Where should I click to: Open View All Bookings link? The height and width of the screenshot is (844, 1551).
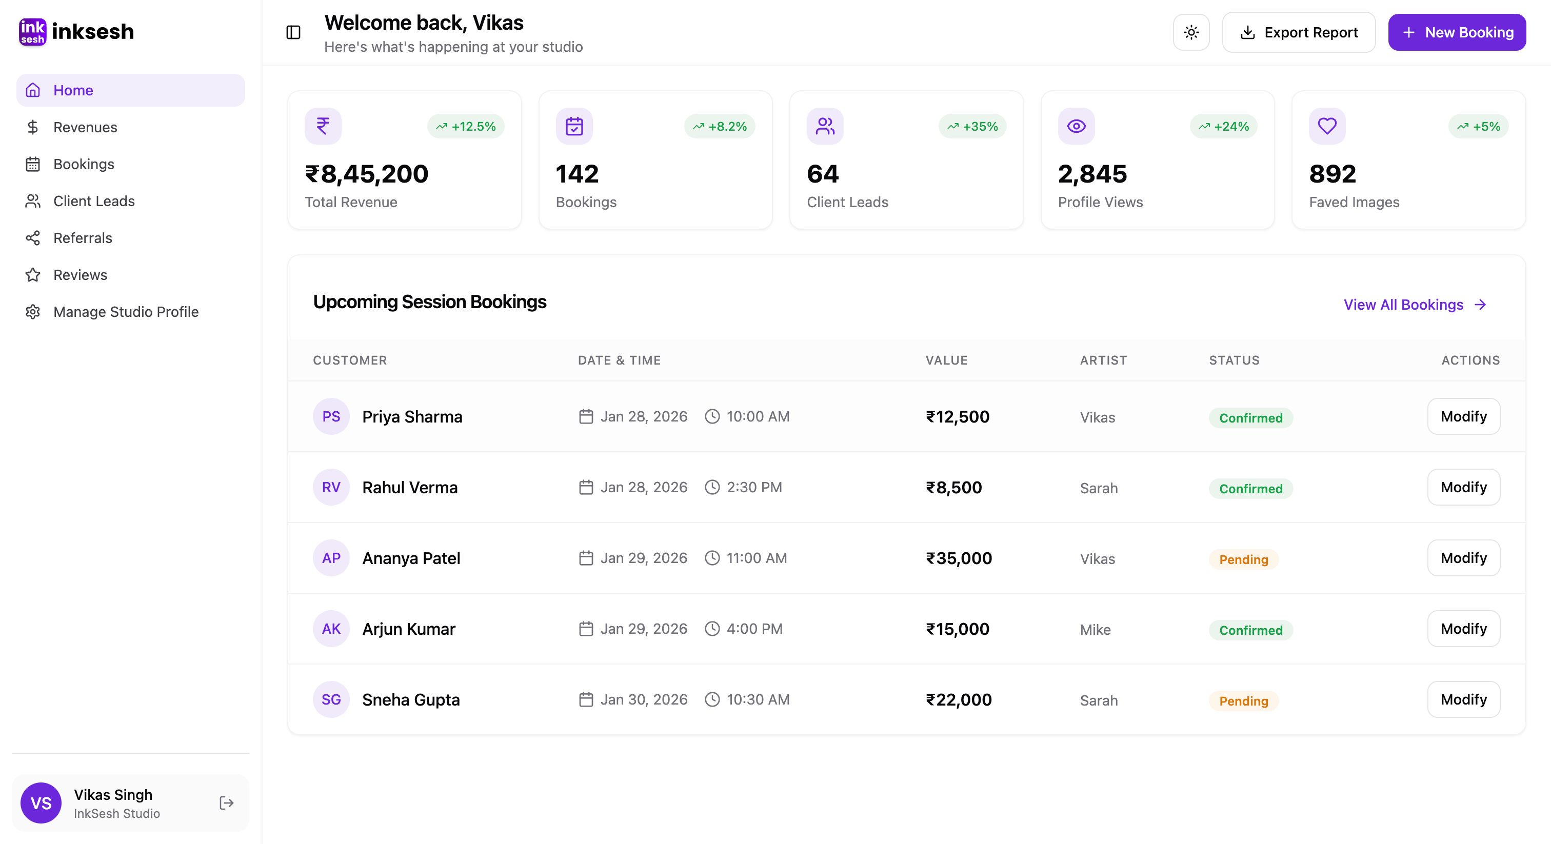pos(1415,305)
